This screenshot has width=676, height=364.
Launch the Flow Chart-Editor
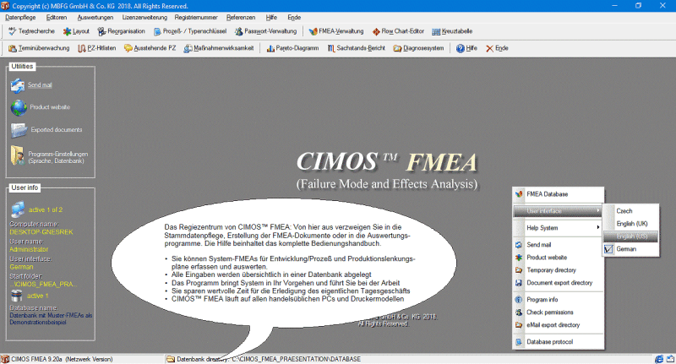coord(398,31)
